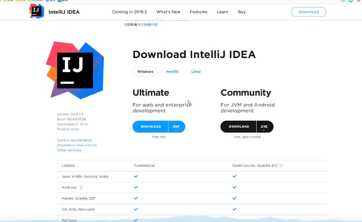Screen dimensions: 362x222
Task: Click the Ultimate checkmark for Git, SVN row
Action: coord(136,209)
